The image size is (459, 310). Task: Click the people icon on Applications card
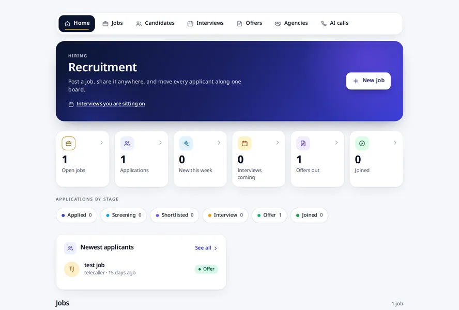(x=127, y=144)
